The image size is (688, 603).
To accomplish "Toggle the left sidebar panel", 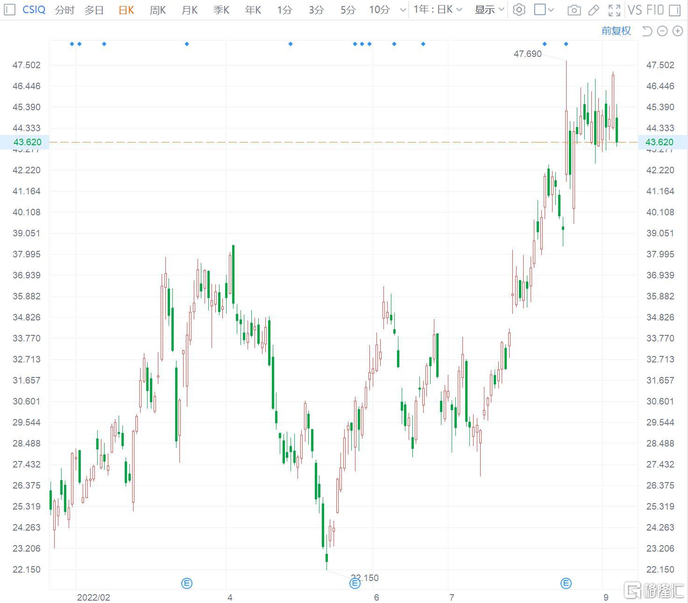I will [9, 10].
